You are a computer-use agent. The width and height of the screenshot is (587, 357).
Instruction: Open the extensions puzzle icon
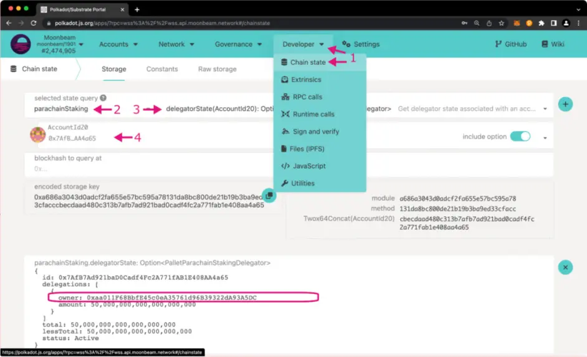tap(542, 23)
